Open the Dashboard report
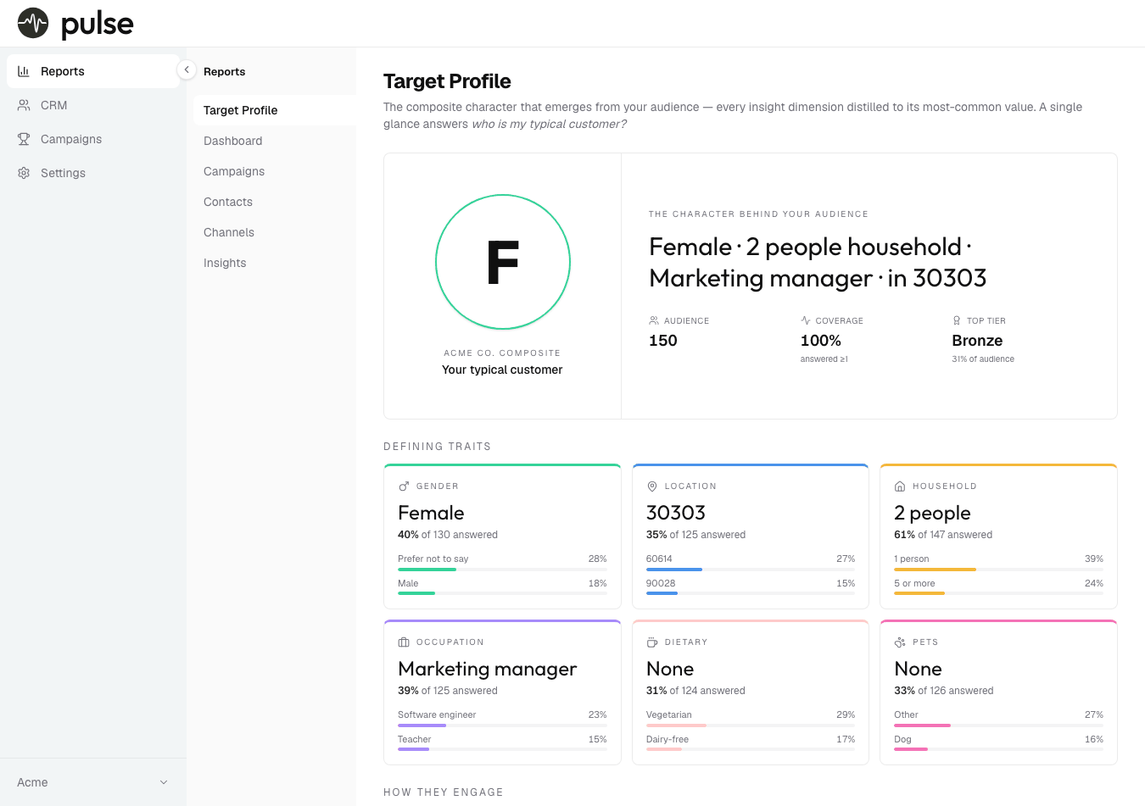The image size is (1145, 806). (275, 141)
